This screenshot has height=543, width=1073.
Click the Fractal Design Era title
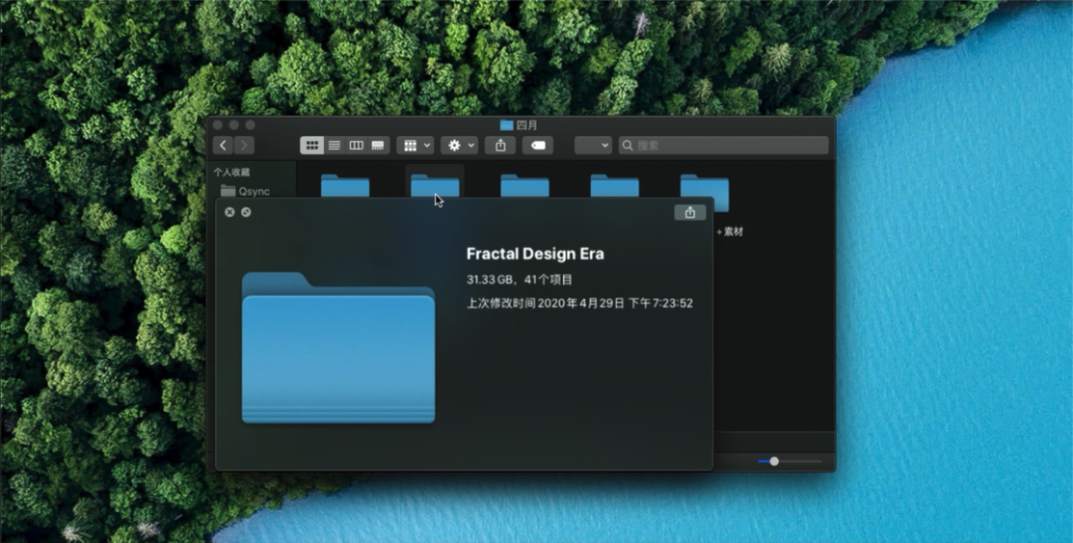pyautogui.click(x=536, y=254)
